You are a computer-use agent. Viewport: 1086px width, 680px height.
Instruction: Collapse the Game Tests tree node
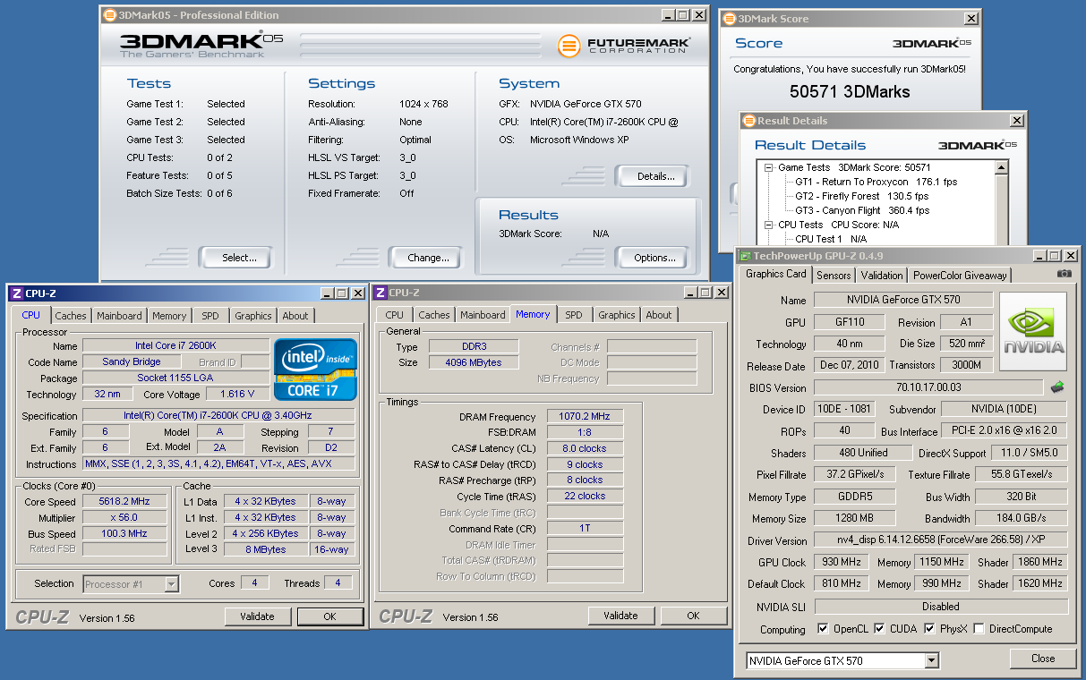pyautogui.click(x=768, y=167)
